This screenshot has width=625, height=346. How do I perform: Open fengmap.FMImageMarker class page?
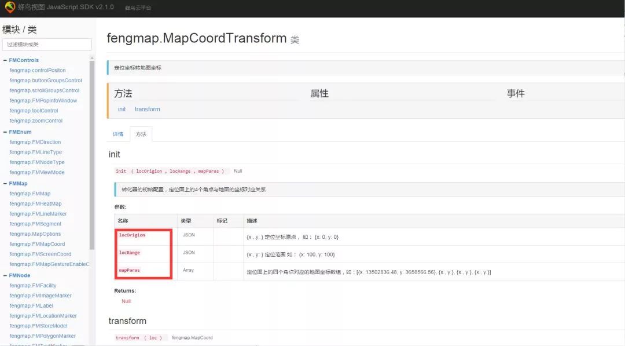point(41,296)
